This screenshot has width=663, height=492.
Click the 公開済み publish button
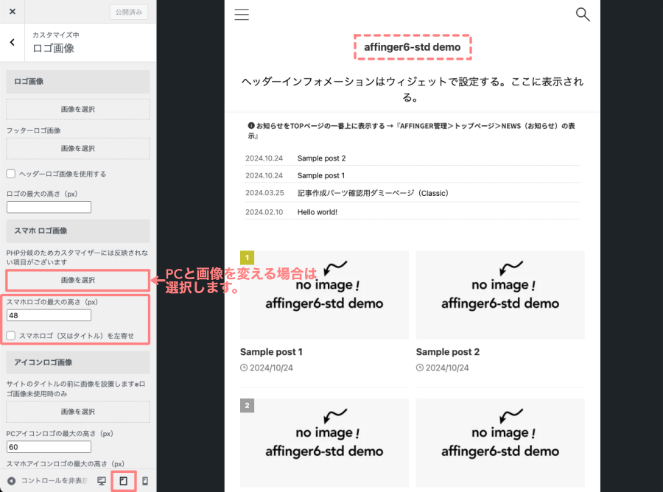pos(130,12)
